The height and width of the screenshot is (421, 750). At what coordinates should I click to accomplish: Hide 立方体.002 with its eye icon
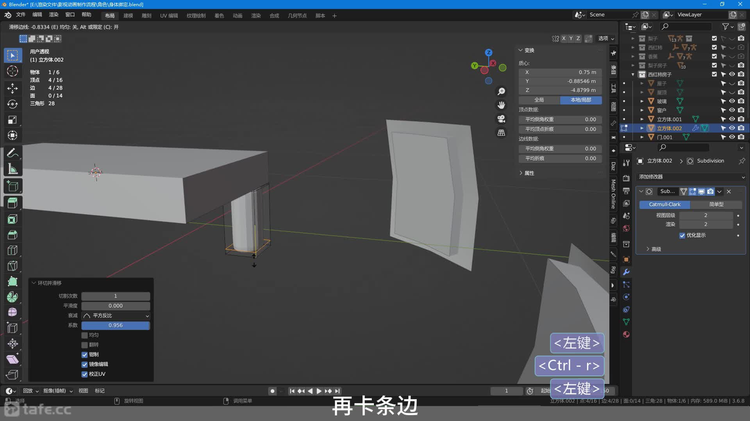(732, 128)
